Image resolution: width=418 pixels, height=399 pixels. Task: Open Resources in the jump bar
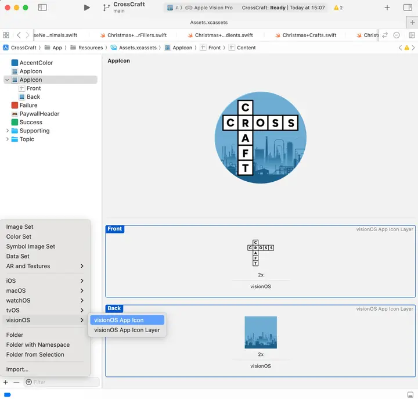(87, 48)
